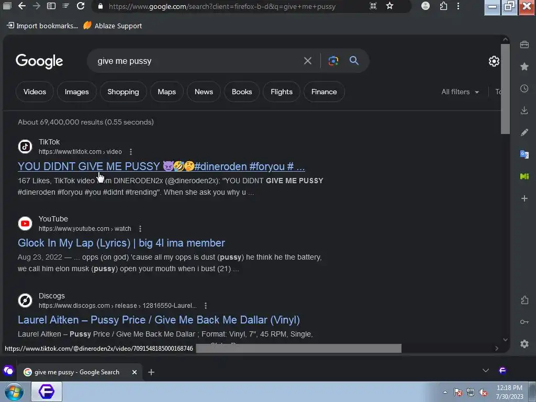
Task: Open the Windows Start menu
Action: (14, 392)
